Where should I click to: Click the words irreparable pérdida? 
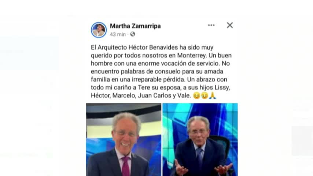pos(159,79)
